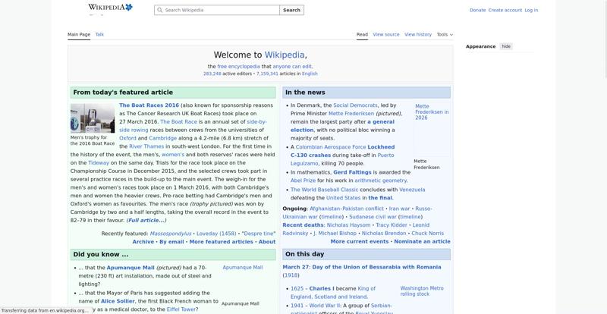The height and width of the screenshot is (314, 607).
Task: Open the View history tab
Action: pyautogui.click(x=417, y=34)
